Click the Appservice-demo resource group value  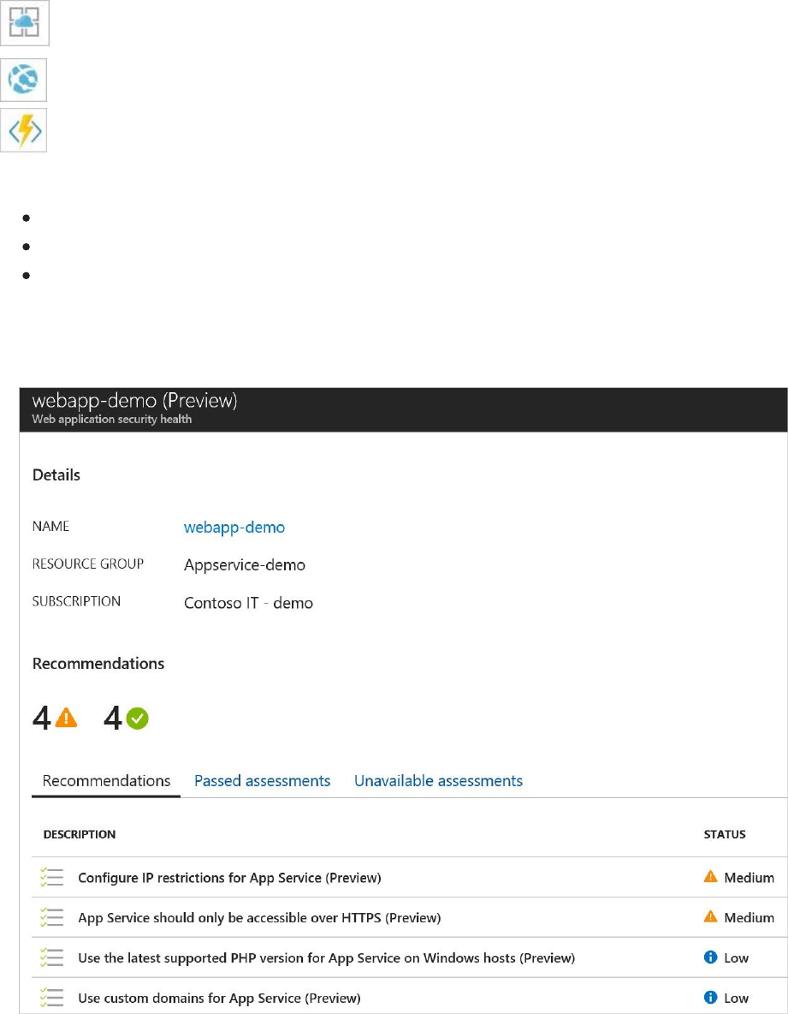pyautogui.click(x=244, y=564)
